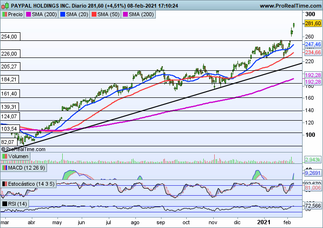Select the 139,31 level label
Image resolution: width=323 pixels, height=228 pixels.
[9, 107]
